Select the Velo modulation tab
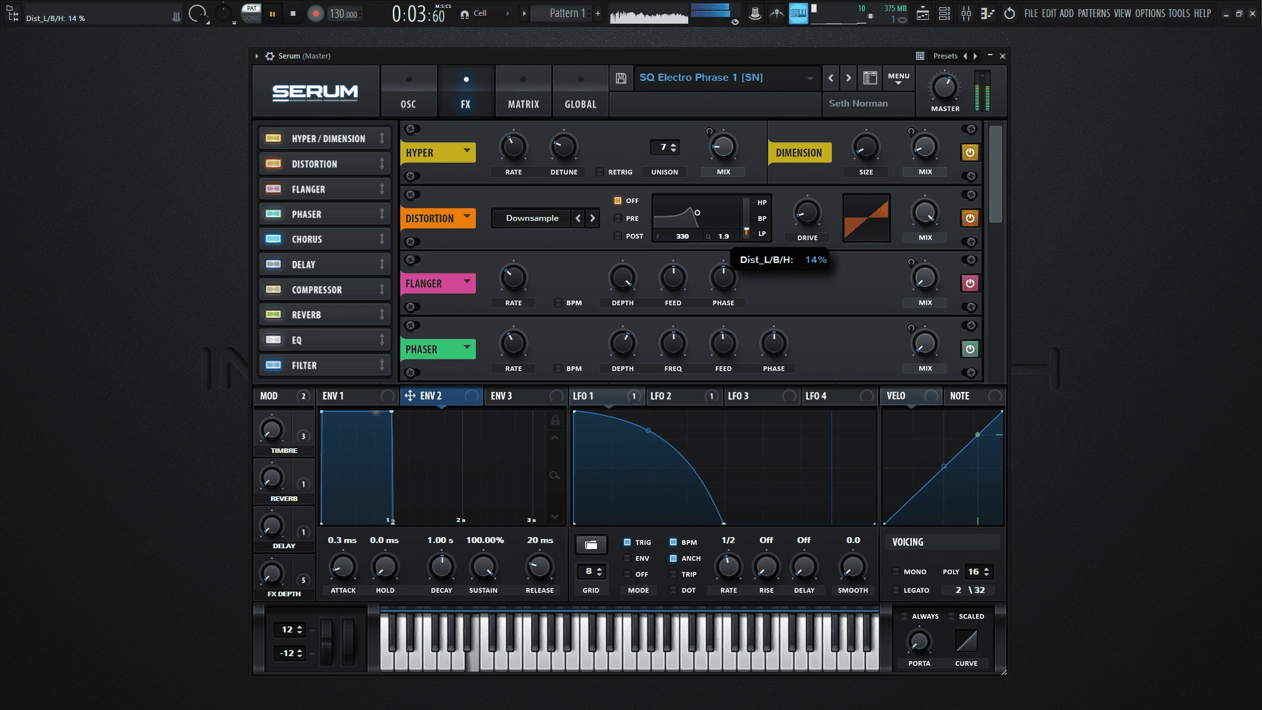Image resolution: width=1262 pixels, height=710 pixels. [x=910, y=396]
